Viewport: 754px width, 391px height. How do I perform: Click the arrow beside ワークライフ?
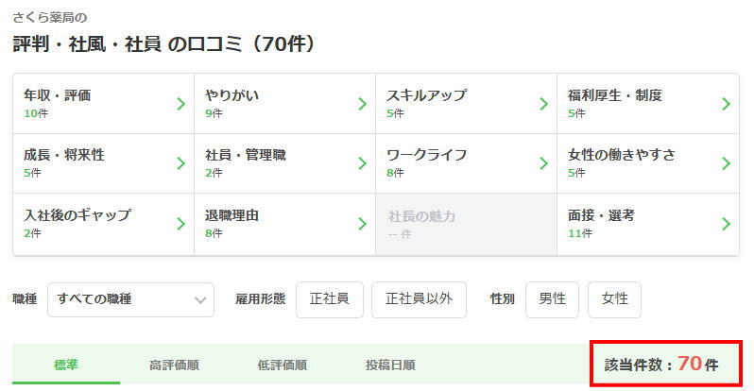544,163
